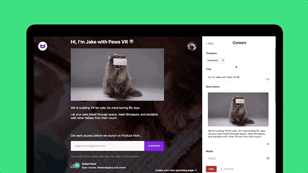Click the page title 'Hi, I'm Jake with Paws VR'

click(102, 42)
